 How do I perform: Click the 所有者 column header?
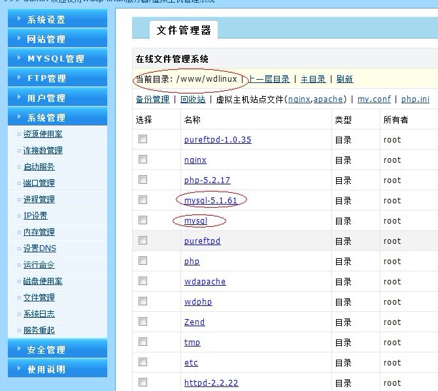pos(396,120)
